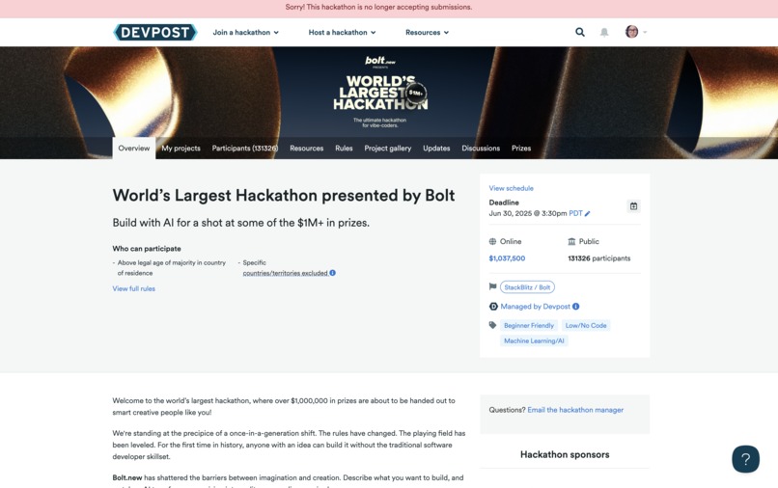Click the $1,037,500 prize link
Image resolution: width=778 pixels, height=488 pixels.
507,258
